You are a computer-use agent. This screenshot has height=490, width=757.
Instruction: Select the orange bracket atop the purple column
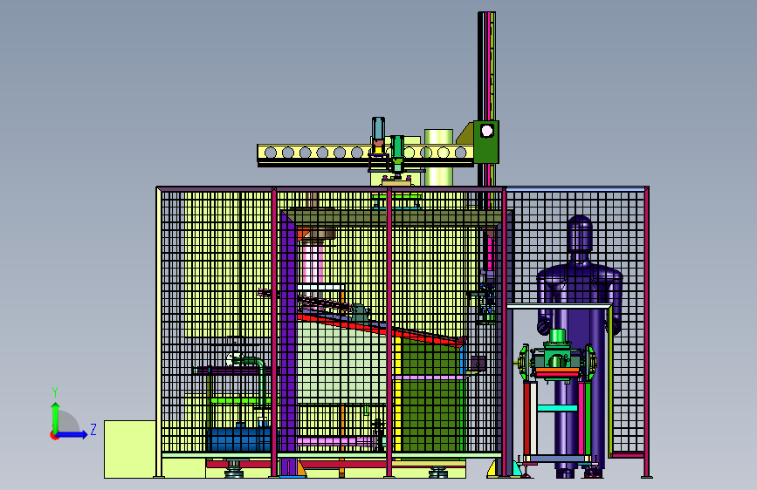pos(303,235)
